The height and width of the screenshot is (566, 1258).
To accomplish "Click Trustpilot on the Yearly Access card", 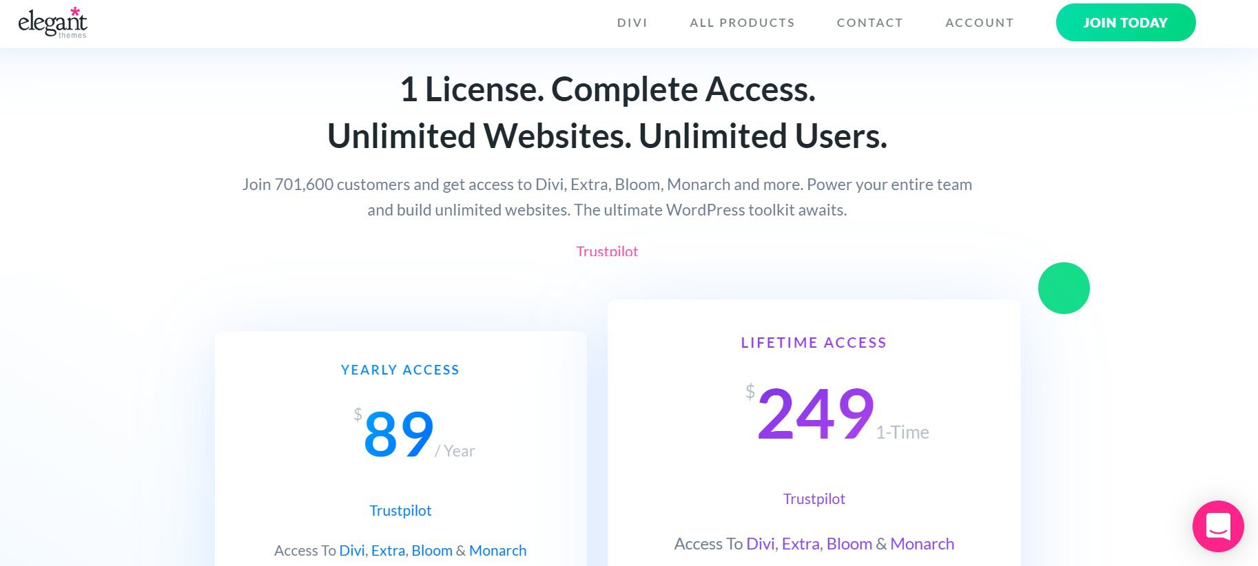I will point(400,510).
